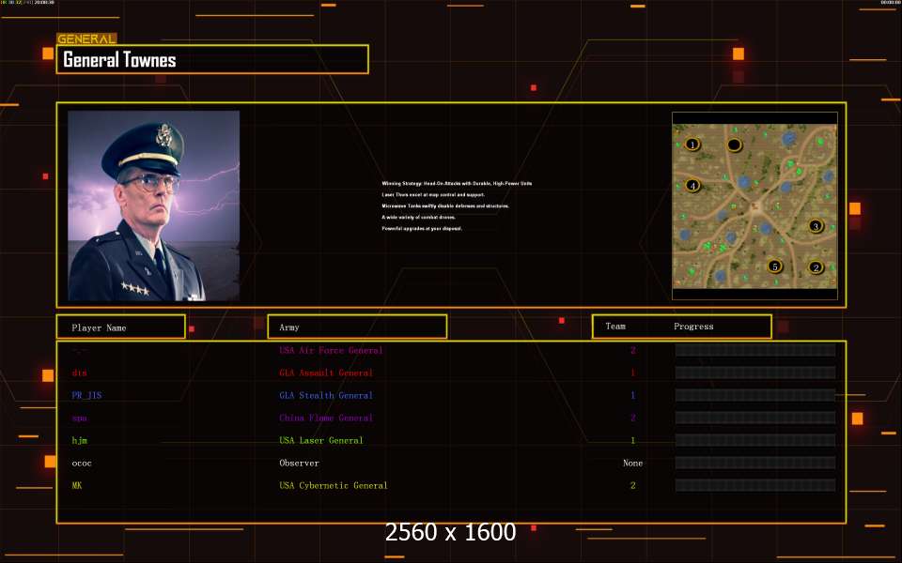Click player name dis
902x563 pixels.
pyautogui.click(x=79, y=373)
